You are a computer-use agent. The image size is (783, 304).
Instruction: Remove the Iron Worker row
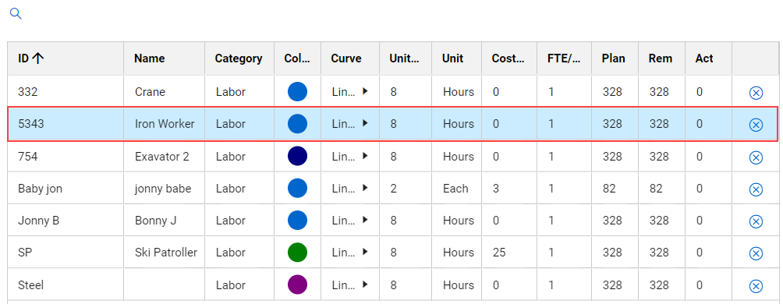tap(756, 125)
